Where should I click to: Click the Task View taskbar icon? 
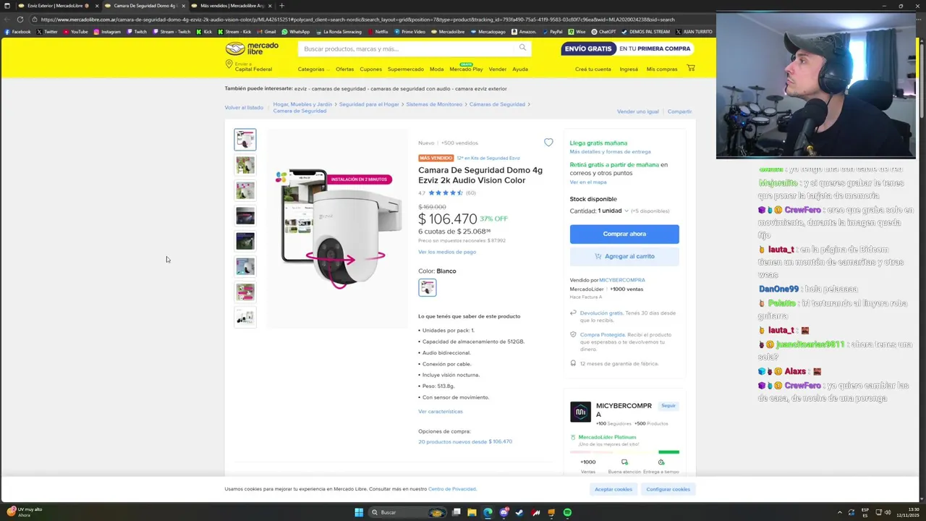pos(456,512)
